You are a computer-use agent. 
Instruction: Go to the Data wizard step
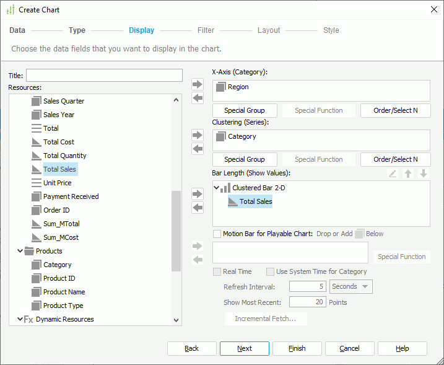(x=17, y=30)
